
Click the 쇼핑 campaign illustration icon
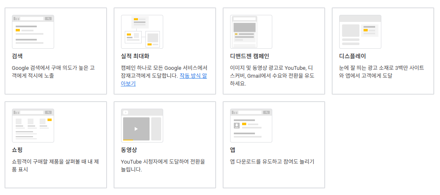coord(33,126)
